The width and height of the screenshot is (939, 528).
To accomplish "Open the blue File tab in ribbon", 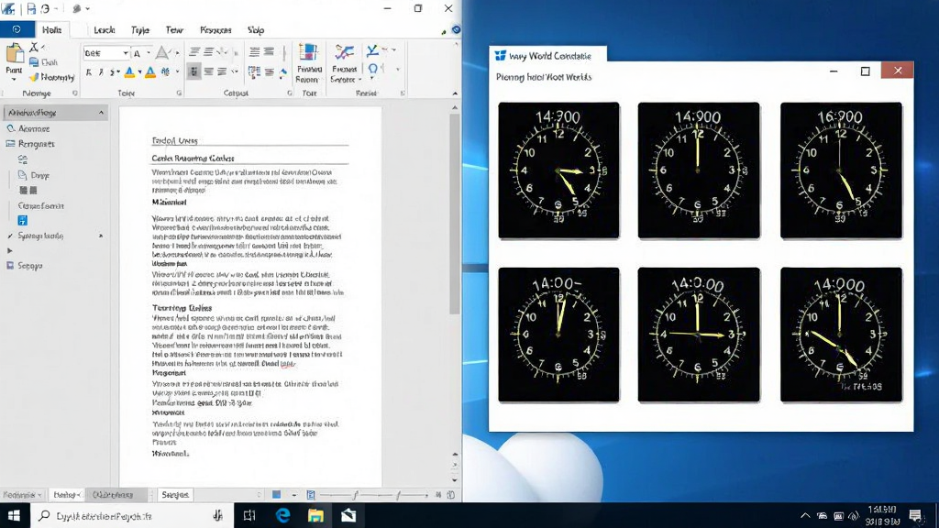I will pyautogui.click(x=17, y=29).
